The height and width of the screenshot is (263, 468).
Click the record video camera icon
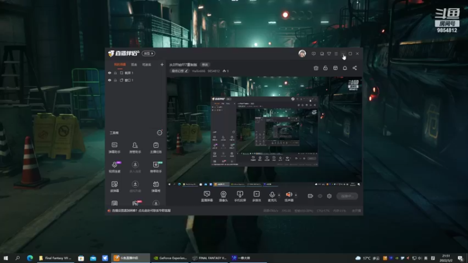[x=311, y=196]
